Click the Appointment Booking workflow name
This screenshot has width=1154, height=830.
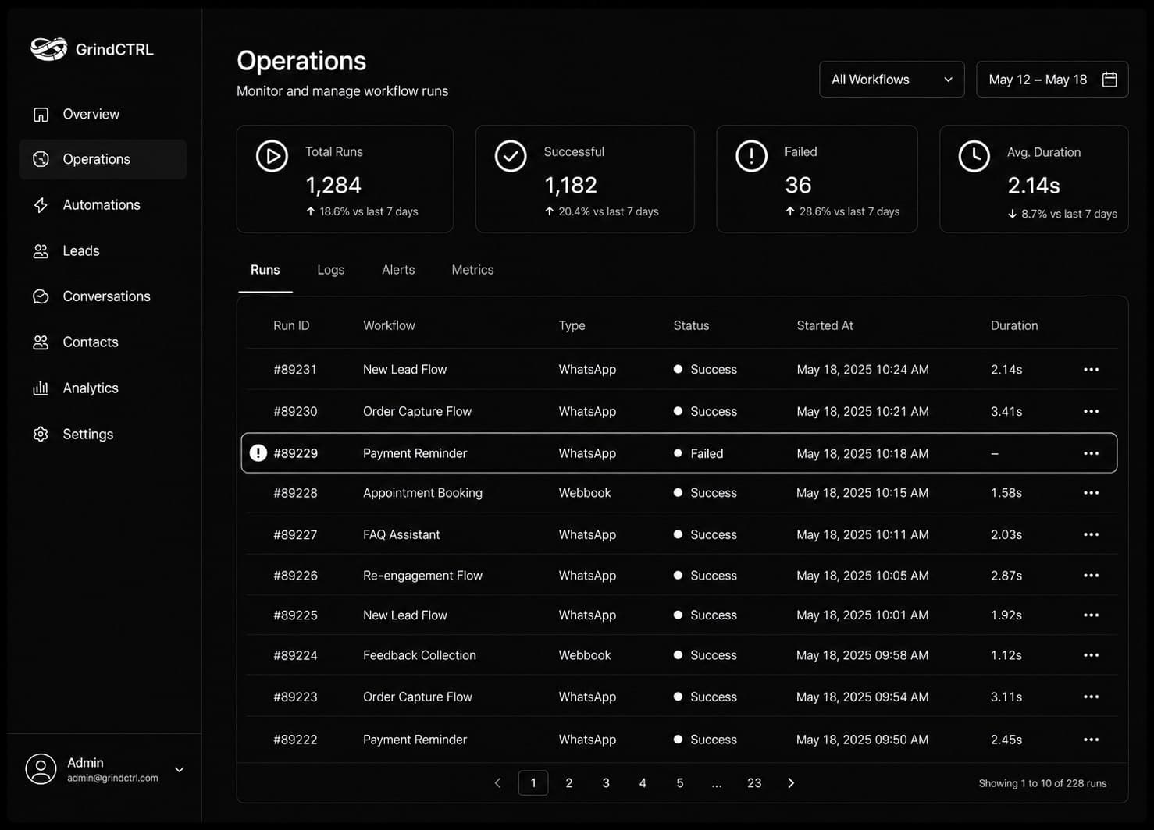[x=422, y=493]
